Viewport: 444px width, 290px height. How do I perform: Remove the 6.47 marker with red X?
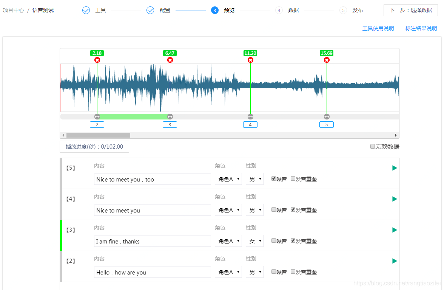(170, 60)
